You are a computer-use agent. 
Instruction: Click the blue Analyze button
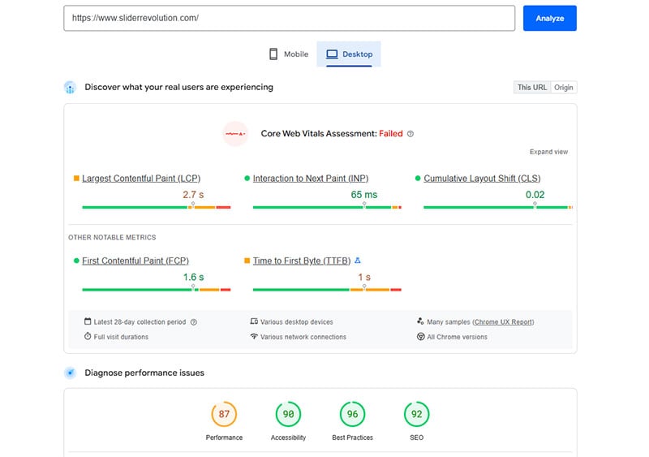click(550, 18)
